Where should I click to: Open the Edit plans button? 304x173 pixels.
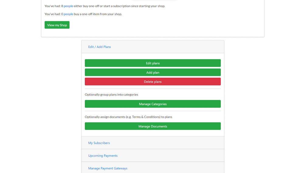[x=153, y=63]
